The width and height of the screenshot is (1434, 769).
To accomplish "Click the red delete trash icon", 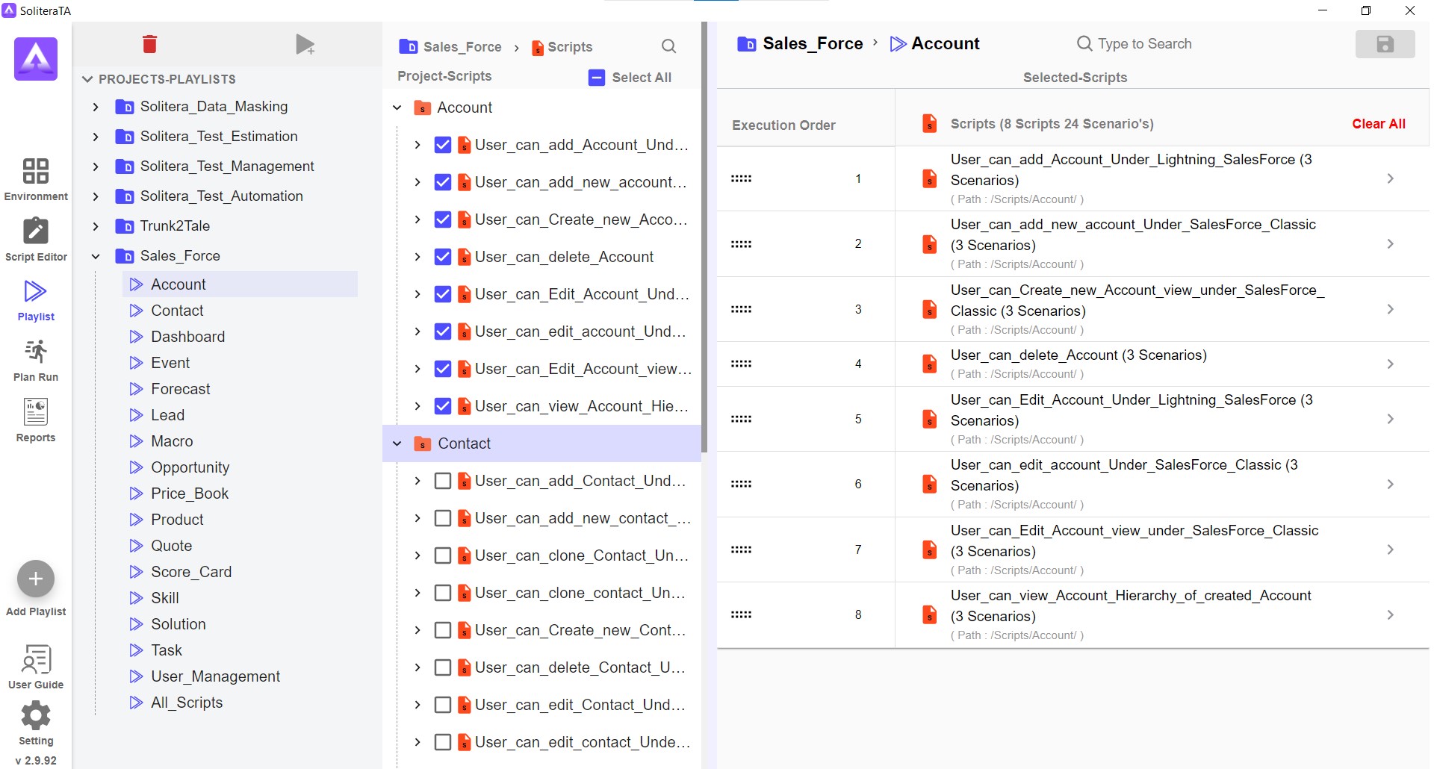I will 150,44.
